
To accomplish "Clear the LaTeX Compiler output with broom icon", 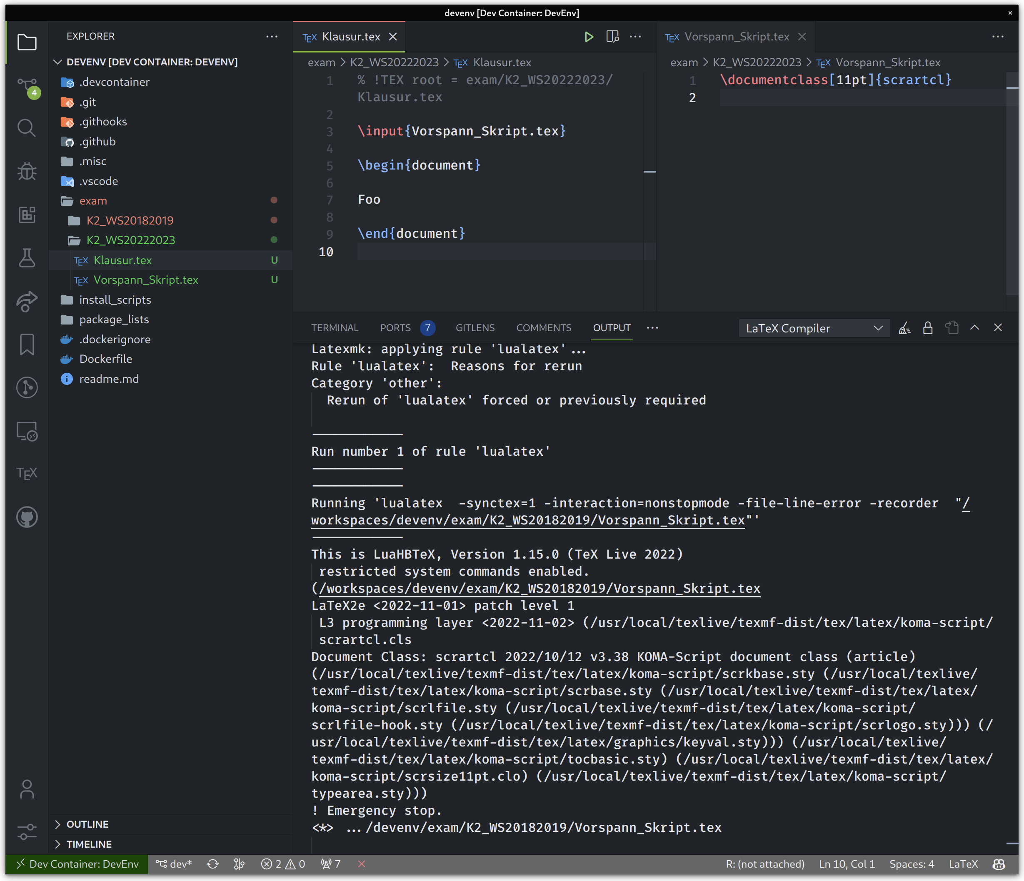I will pos(905,327).
